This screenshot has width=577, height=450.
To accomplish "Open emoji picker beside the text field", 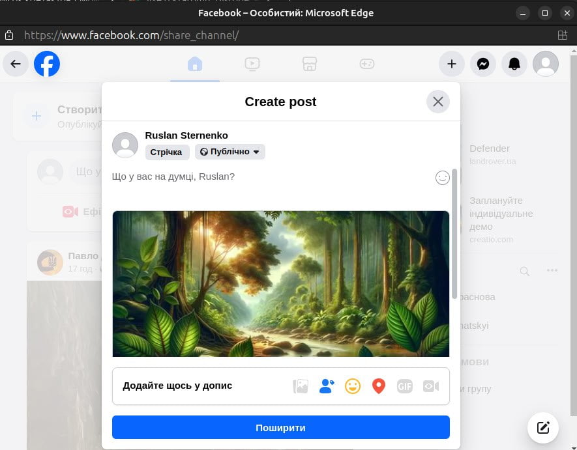I will coord(443,178).
